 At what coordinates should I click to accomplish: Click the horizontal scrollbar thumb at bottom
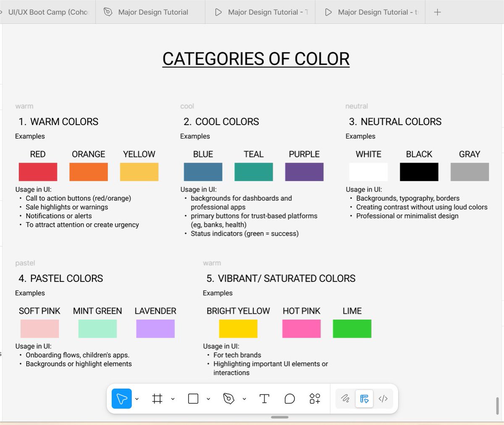pyautogui.click(x=280, y=417)
